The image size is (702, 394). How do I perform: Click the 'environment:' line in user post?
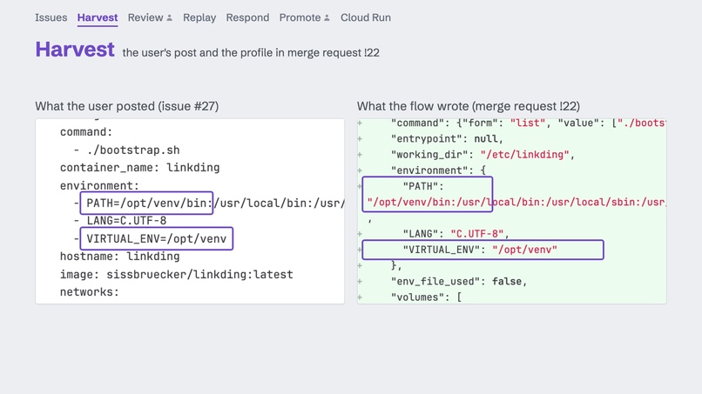coord(100,185)
